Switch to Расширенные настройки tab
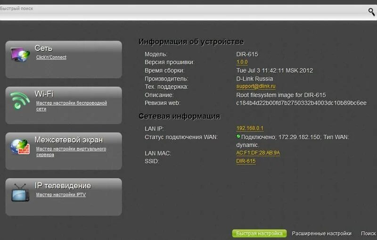The height and width of the screenshot is (240, 377). (x=321, y=233)
